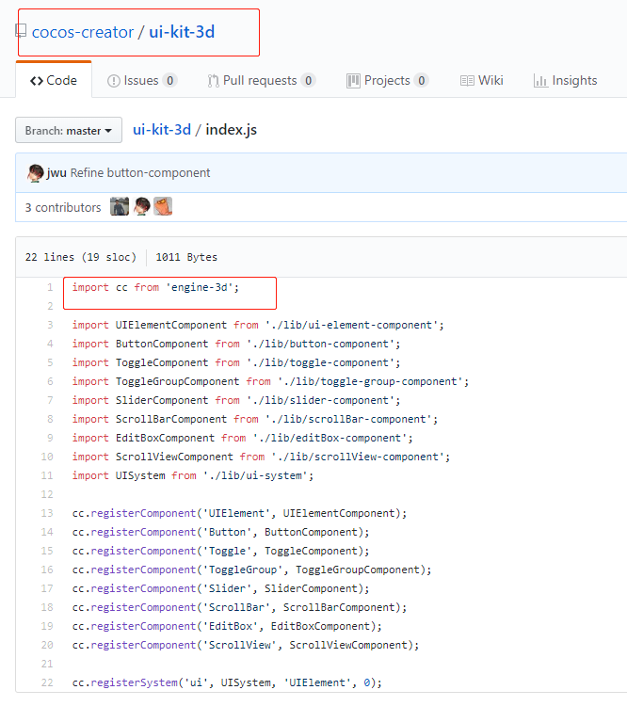Click the repository book icon beside cocos-creator
627x706 pixels.
[21, 32]
